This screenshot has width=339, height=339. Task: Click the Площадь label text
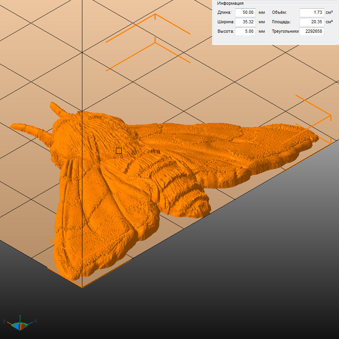point(281,22)
